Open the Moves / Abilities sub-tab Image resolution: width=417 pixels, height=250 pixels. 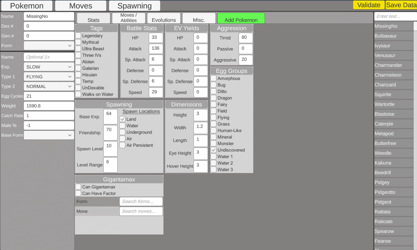pos(129,18)
